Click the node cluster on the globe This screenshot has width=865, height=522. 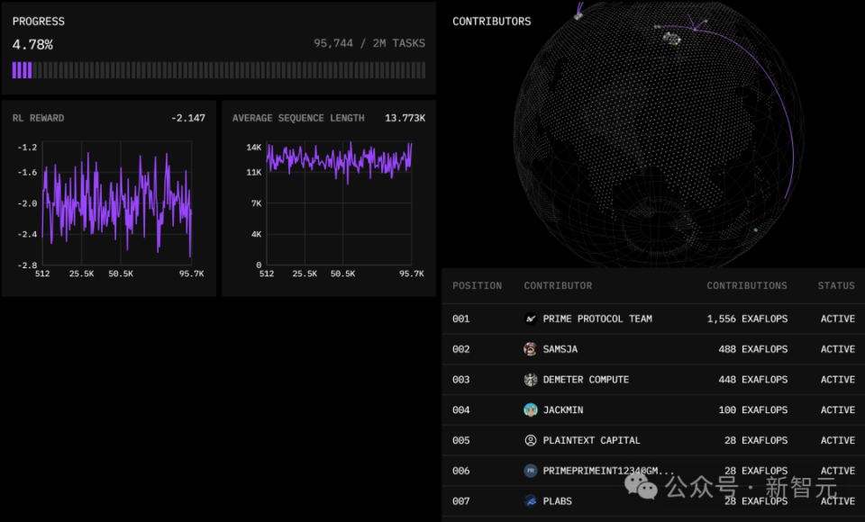pos(671,39)
